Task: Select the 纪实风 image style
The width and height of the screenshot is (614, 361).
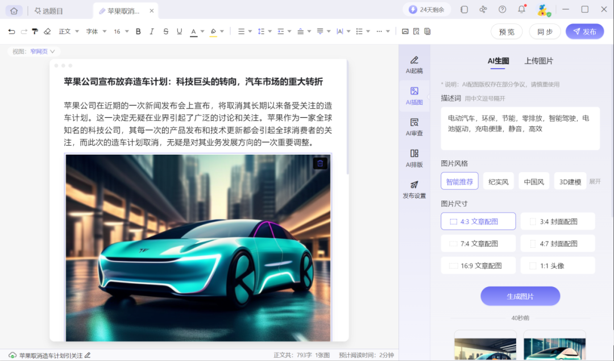Action: [499, 181]
